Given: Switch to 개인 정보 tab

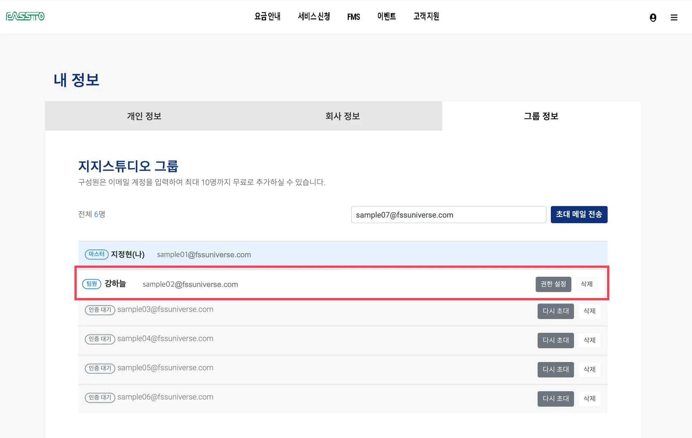Looking at the screenshot, I should 144,116.
